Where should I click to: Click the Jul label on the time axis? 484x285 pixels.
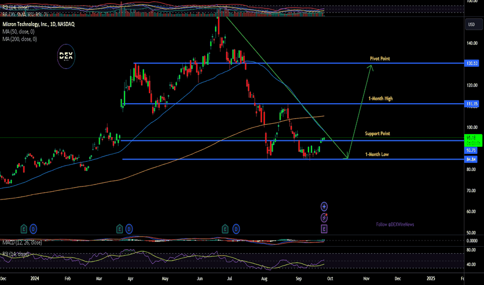pos(230,279)
